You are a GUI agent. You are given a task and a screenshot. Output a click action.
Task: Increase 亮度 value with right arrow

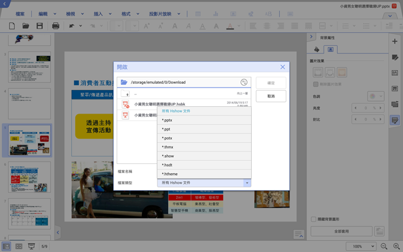point(381,108)
